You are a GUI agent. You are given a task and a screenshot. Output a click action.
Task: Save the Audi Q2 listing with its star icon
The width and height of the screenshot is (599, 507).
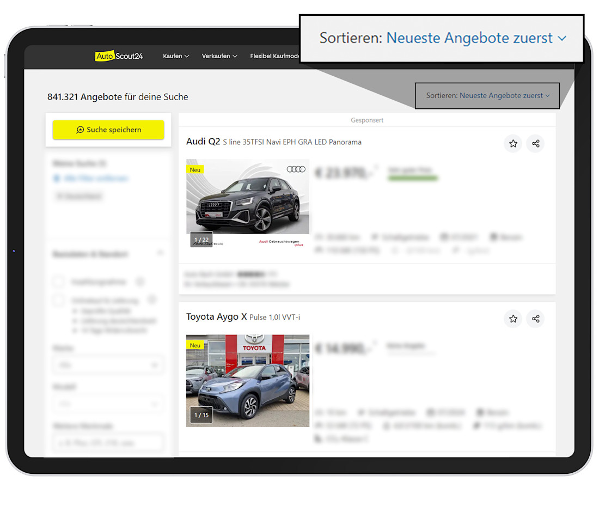click(513, 144)
